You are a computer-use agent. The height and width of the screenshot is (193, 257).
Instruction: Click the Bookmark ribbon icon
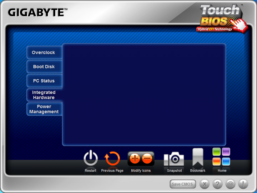coord(198,158)
